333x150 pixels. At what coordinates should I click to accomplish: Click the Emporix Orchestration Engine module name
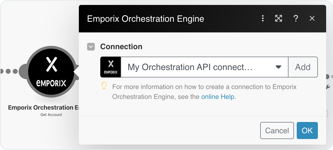coord(43,107)
